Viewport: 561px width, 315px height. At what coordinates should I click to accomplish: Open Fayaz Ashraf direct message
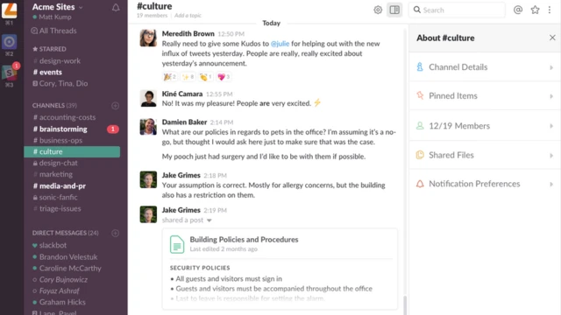click(x=56, y=291)
